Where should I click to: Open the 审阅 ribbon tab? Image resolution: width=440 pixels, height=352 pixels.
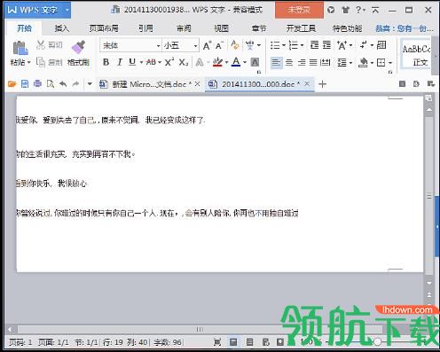184,28
